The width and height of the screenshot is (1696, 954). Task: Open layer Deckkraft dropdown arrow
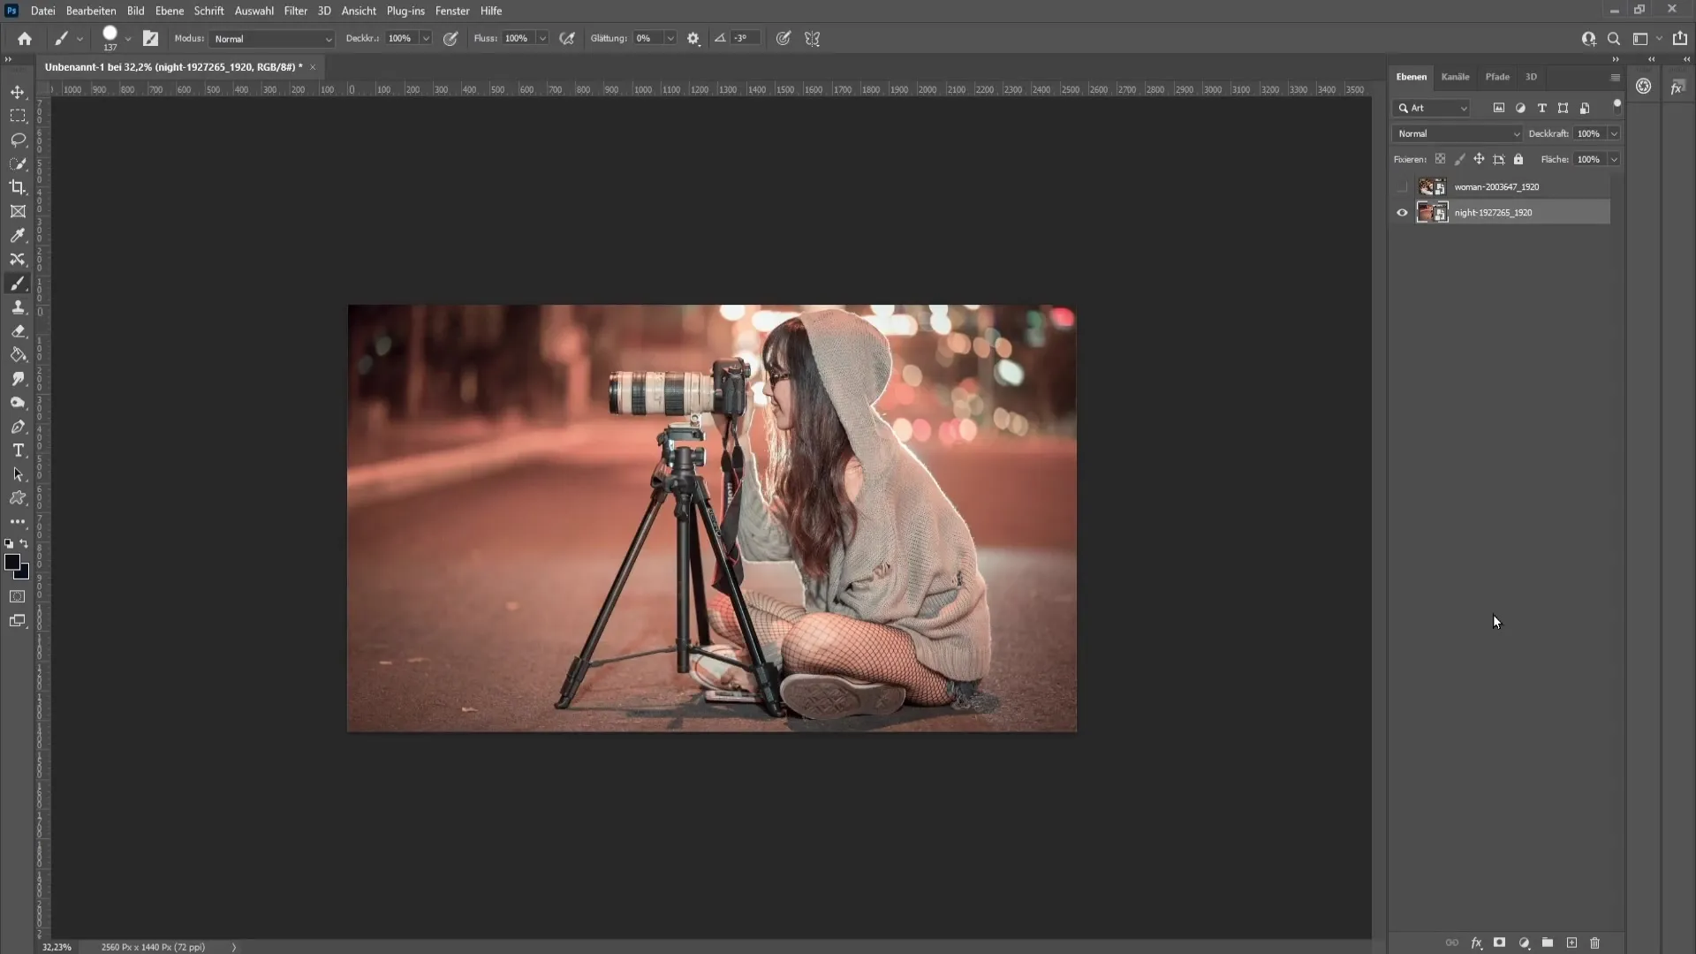(1614, 133)
